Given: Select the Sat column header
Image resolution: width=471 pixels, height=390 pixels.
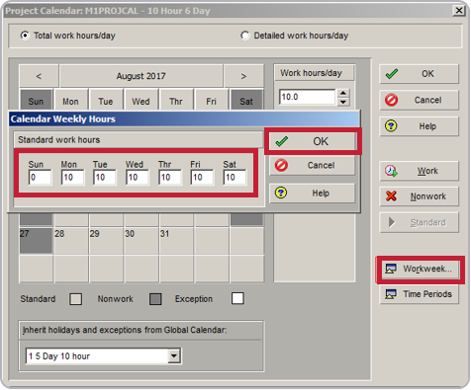Looking at the screenshot, I should pos(246,100).
